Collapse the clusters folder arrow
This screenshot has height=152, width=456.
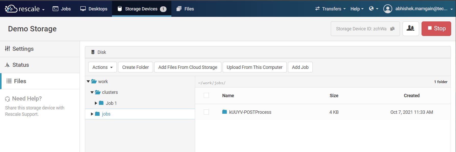coord(92,92)
